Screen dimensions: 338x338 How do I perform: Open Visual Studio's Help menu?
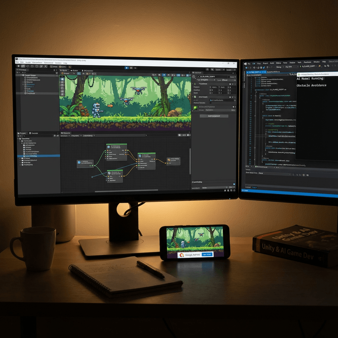[324, 62]
